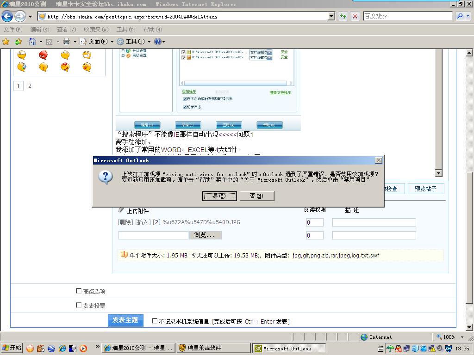The width and height of the screenshot is (474, 355).
Task: Click the Favorites star icon
Action: coord(6,42)
